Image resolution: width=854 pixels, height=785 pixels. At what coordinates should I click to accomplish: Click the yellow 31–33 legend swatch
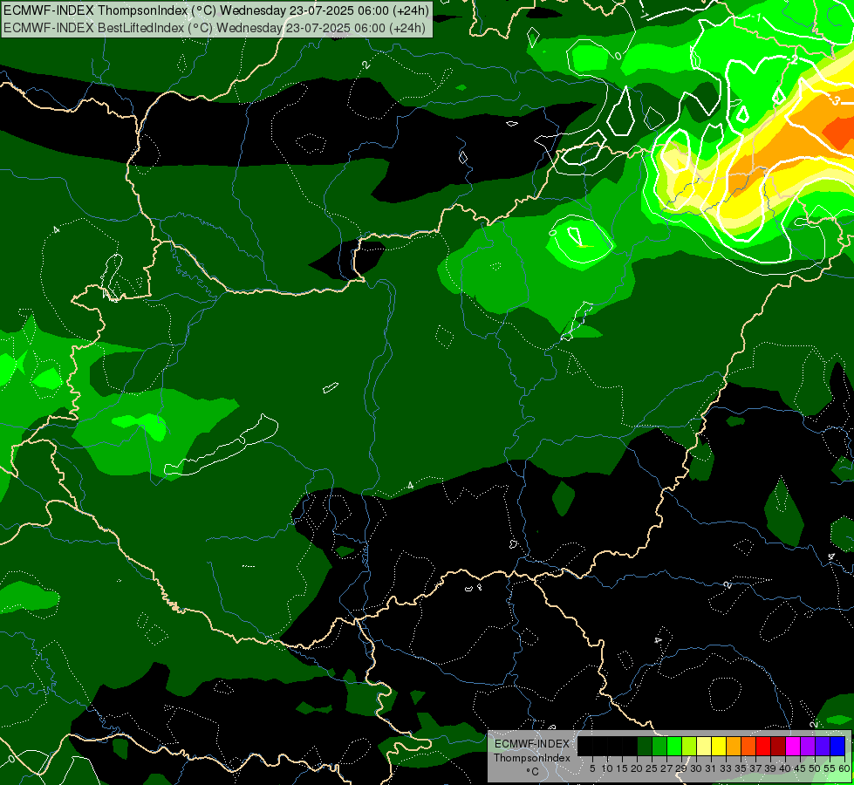pos(719,747)
